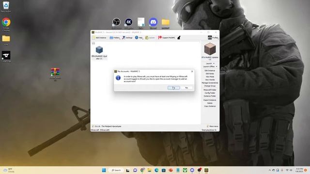Click View Mods in side panel
This screenshot has height=174, width=310.
[x=210, y=77]
